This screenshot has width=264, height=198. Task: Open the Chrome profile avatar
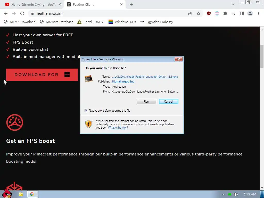[x=250, y=13]
